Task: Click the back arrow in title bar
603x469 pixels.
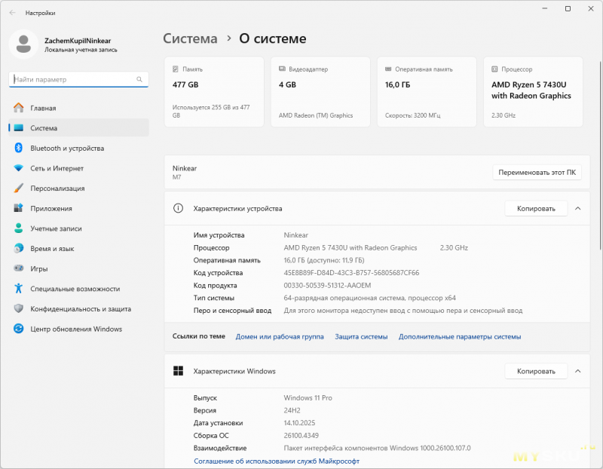Action: tap(12, 13)
